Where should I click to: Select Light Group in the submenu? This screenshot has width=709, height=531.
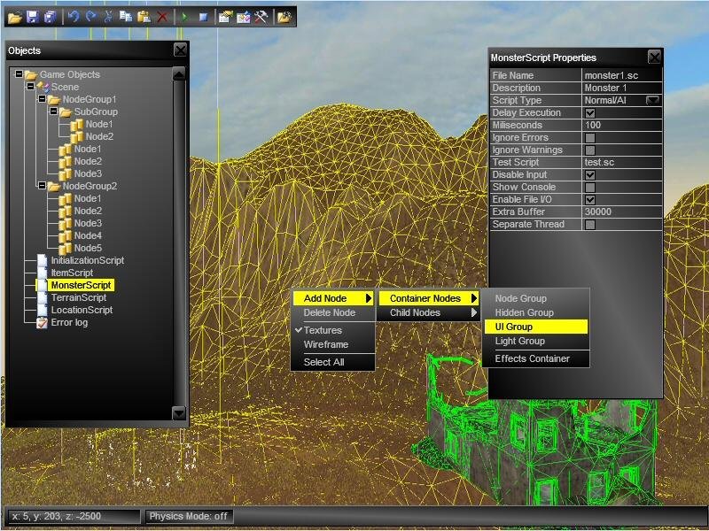tap(536, 341)
